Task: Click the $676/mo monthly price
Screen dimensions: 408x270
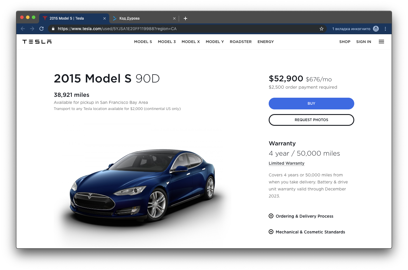Action: (319, 79)
